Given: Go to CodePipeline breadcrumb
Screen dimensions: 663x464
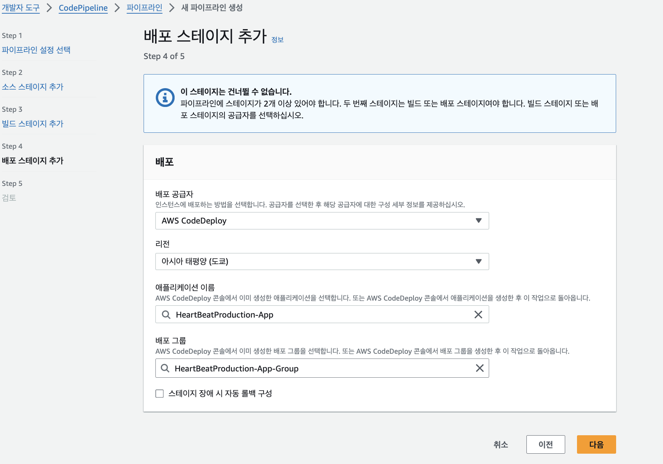Looking at the screenshot, I should 83,8.
